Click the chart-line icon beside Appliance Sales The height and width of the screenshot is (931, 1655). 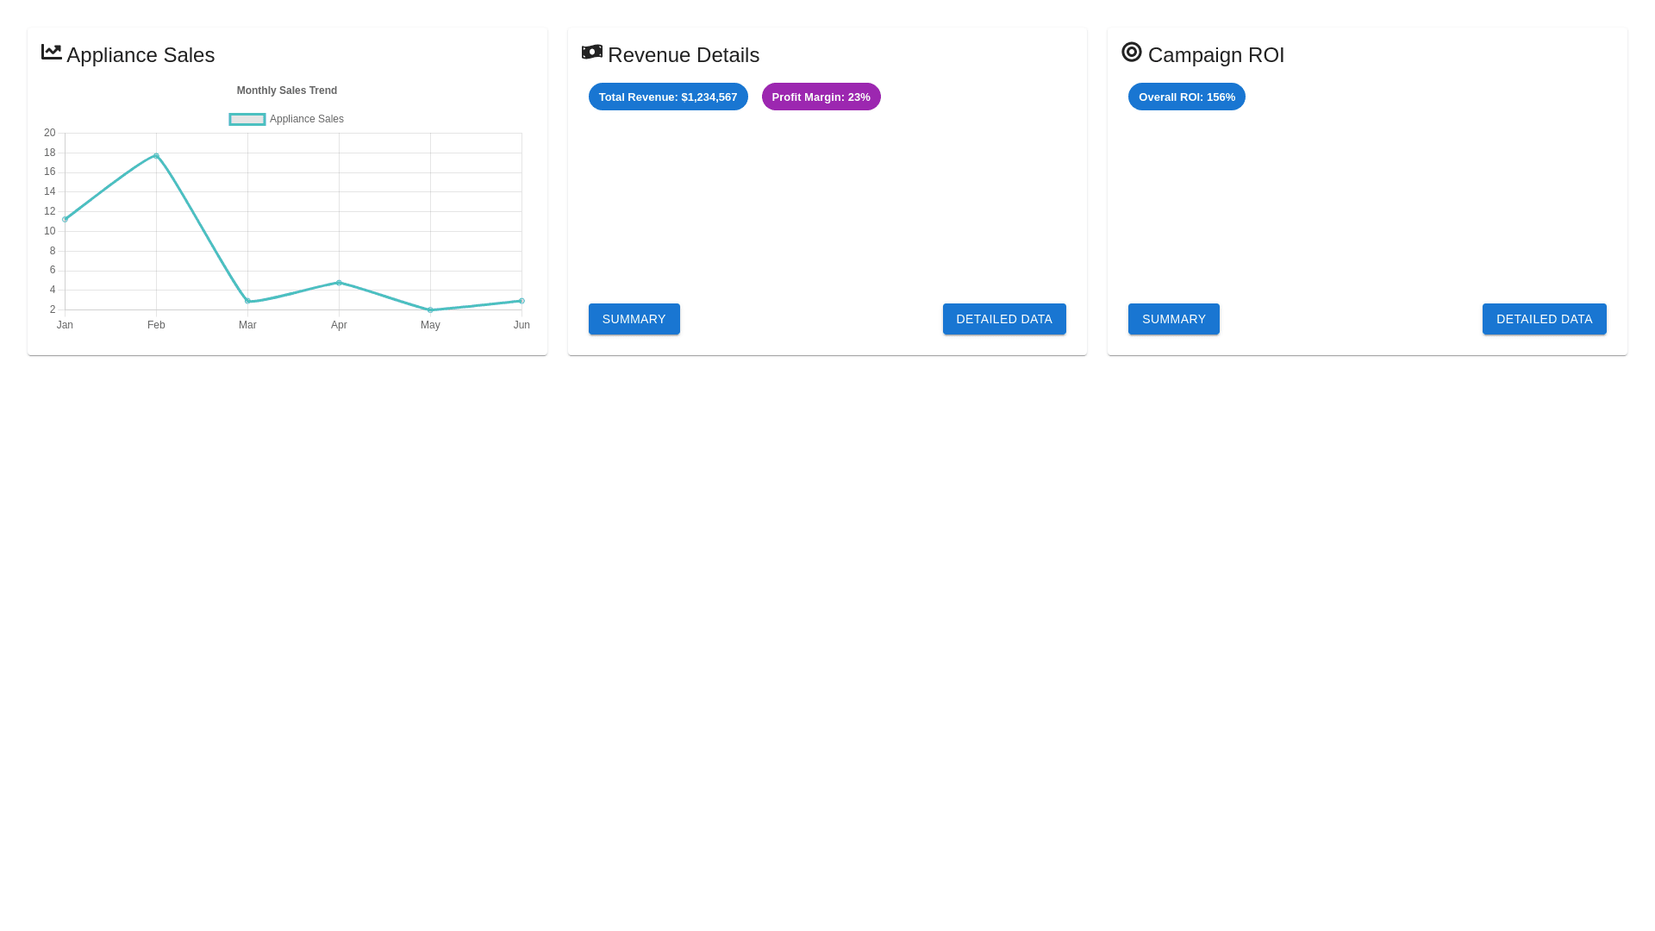pos(52,53)
